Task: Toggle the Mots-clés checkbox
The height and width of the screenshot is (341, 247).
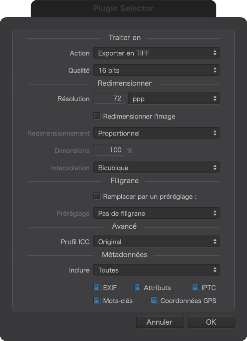Action: (x=97, y=300)
